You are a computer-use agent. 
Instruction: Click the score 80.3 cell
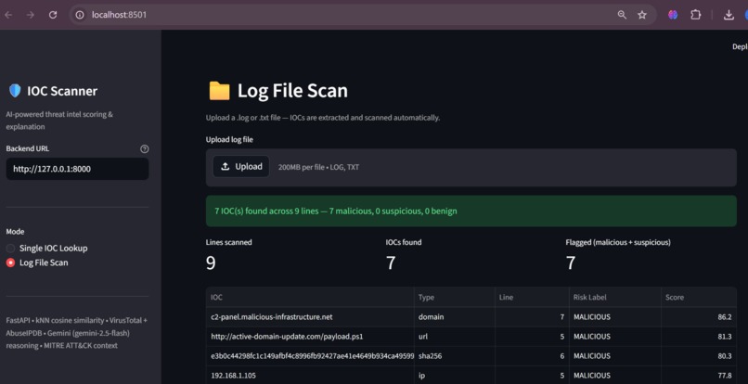click(699, 356)
